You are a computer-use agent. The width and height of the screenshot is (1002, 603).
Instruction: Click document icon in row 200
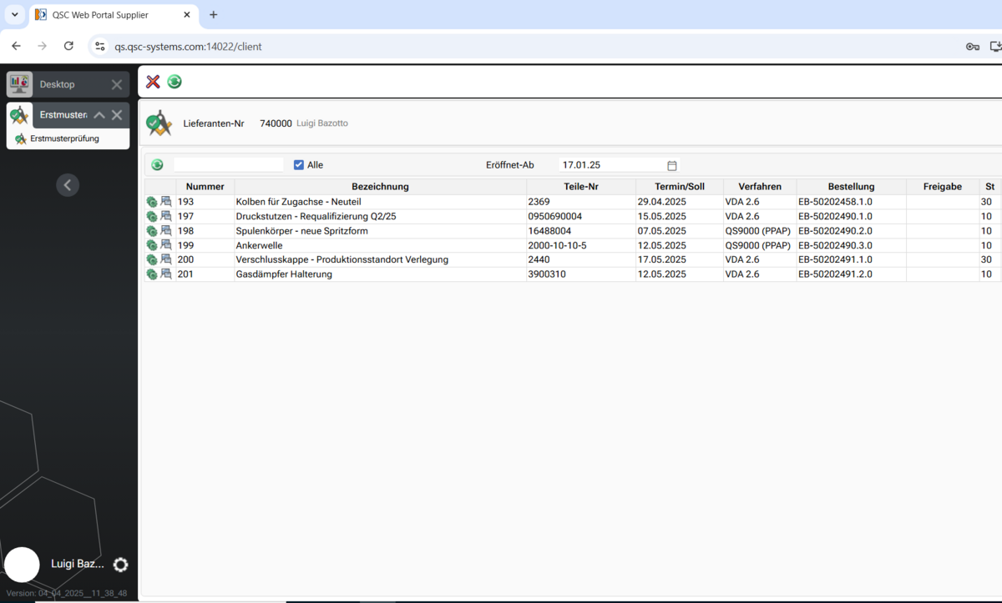pyautogui.click(x=166, y=259)
